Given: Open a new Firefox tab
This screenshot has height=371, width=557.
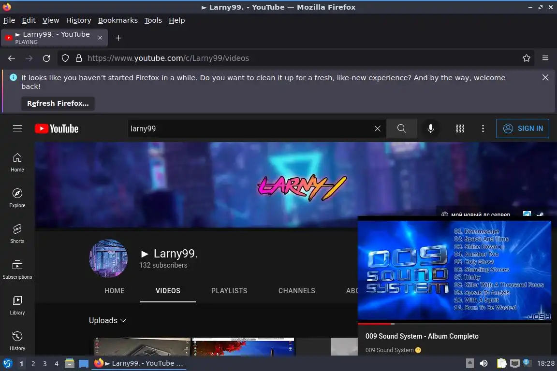Looking at the screenshot, I should [x=118, y=38].
